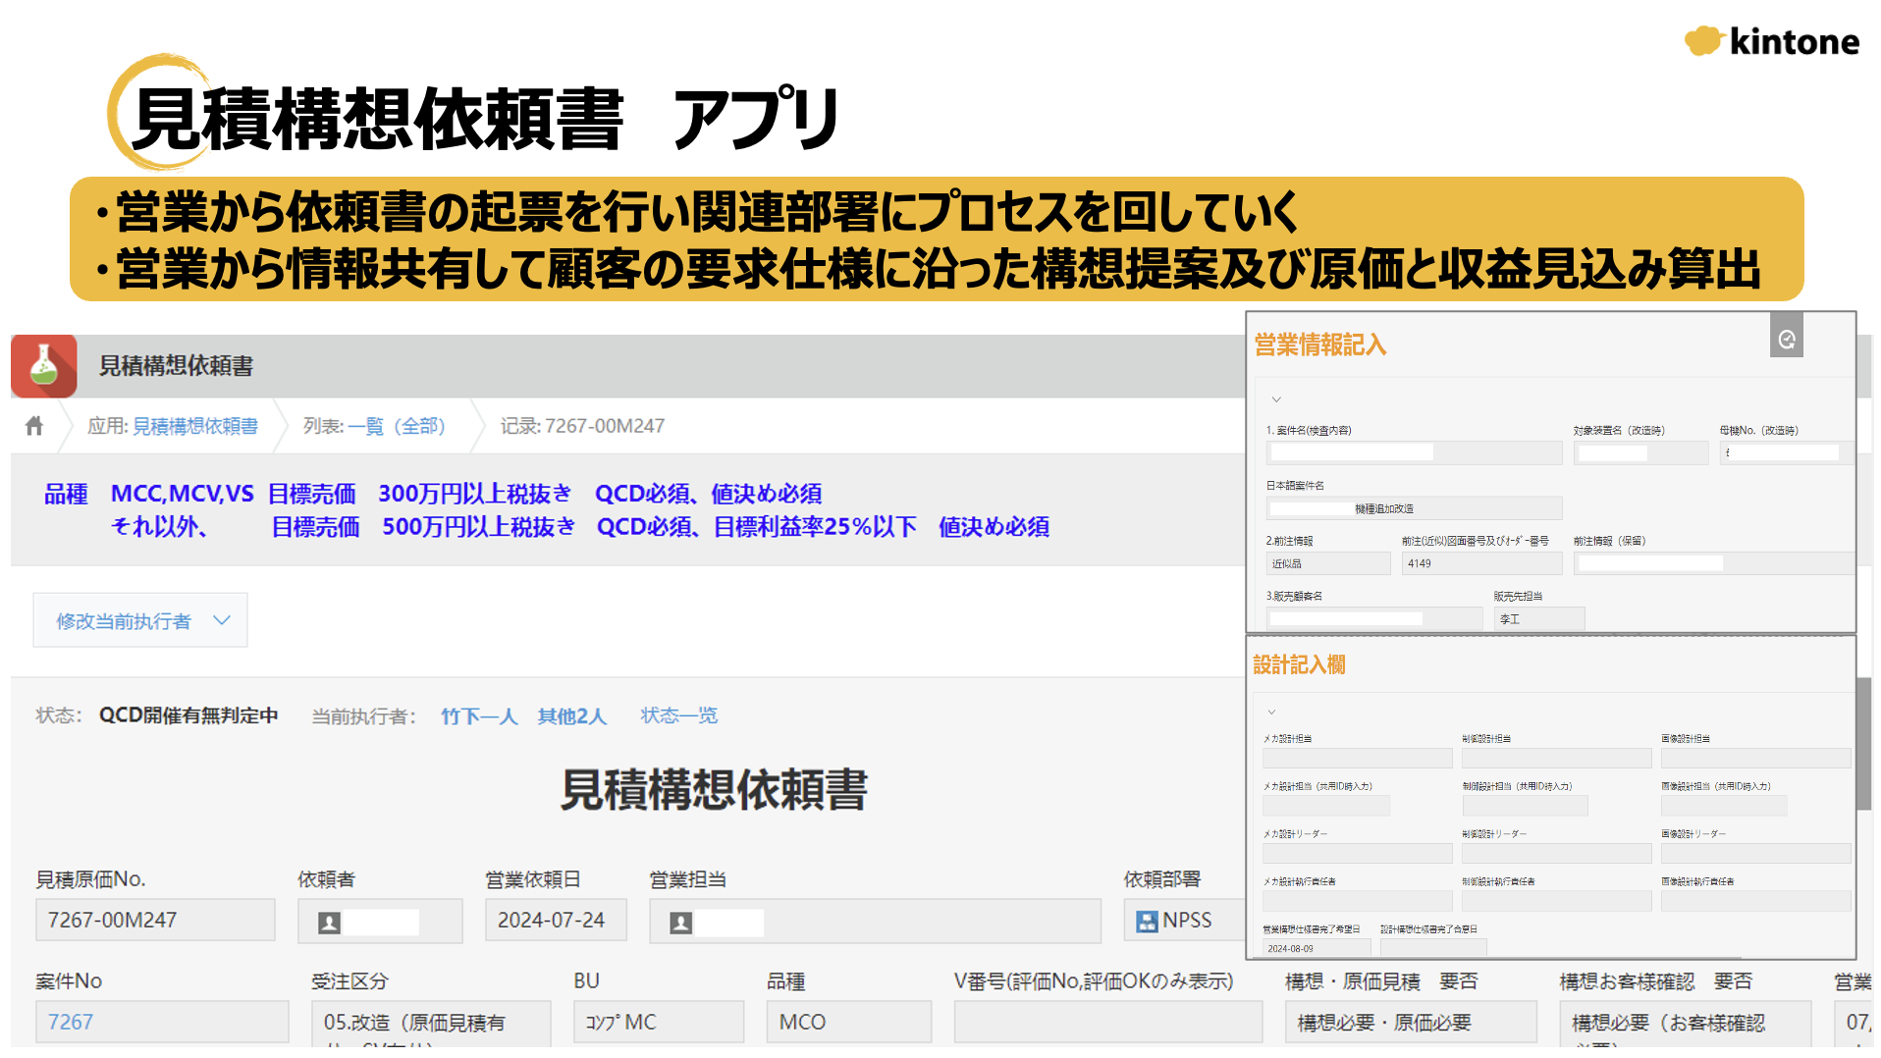The height and width of the screenshot is (1058, 1881).
Task: Click the 品種 field MCO
Action: tap(849, 1022)
